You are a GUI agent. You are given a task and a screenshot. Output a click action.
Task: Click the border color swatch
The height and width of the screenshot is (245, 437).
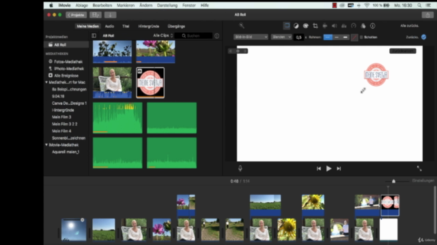click(x=354, y=37)
